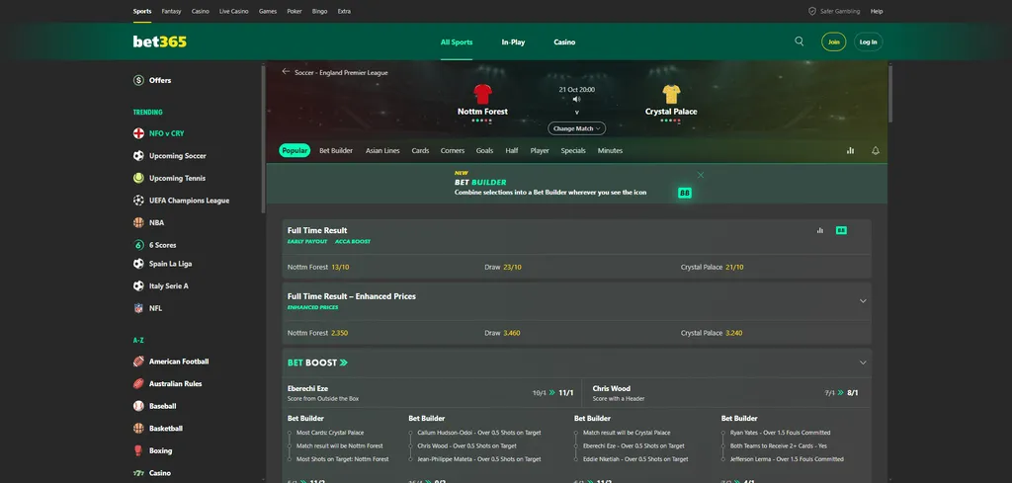
Task: Click the NFL shield icon
Action: (x=138, y=308)
